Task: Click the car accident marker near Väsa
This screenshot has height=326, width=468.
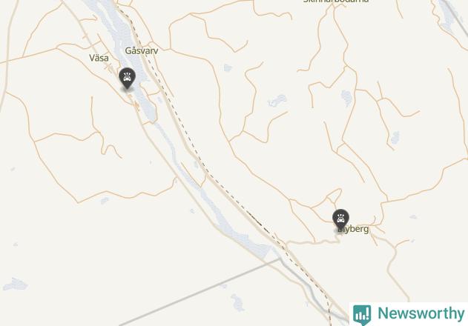Action: (127, 78)
